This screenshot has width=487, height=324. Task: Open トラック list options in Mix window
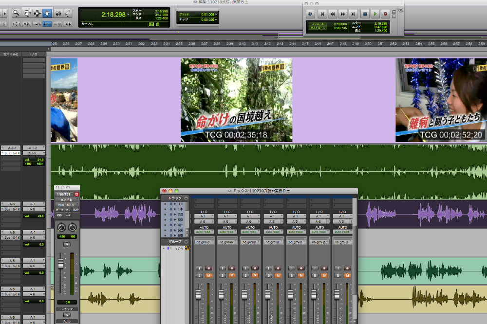[x=186, y=198]
